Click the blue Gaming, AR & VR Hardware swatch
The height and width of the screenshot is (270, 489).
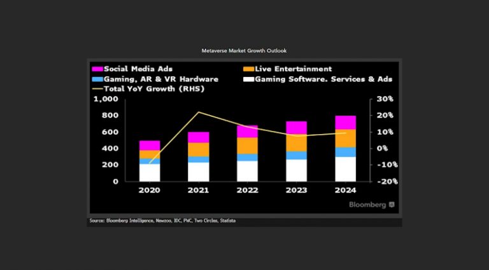coord(97,79)
